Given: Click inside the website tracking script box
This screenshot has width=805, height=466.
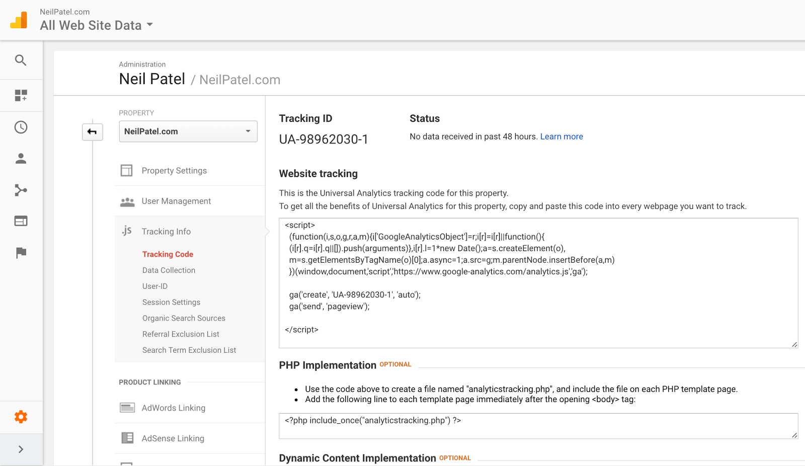Looking at the screenshot, I should point(538,283).
